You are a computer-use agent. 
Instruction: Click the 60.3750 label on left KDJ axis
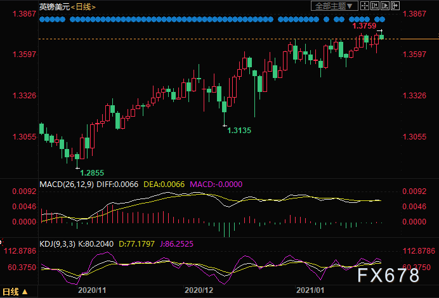coord(23,268)
